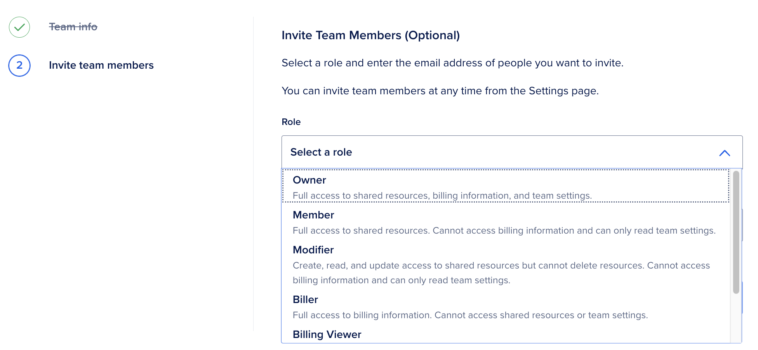This screenshot has height=350, width=758.
Task: Click the green checkmark icon beside Team info
Action: click(19, 27)
